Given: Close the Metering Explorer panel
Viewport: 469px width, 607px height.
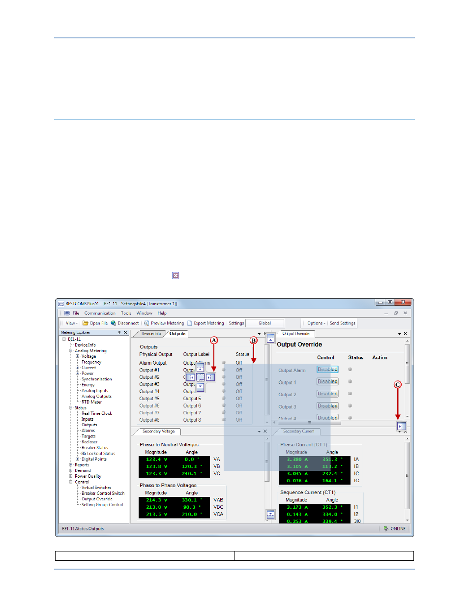Looking at the screenshot, I should coord(125,333).
